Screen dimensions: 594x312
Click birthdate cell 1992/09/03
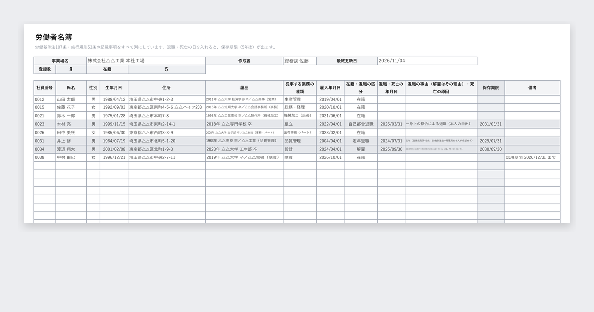coord(114,107)
